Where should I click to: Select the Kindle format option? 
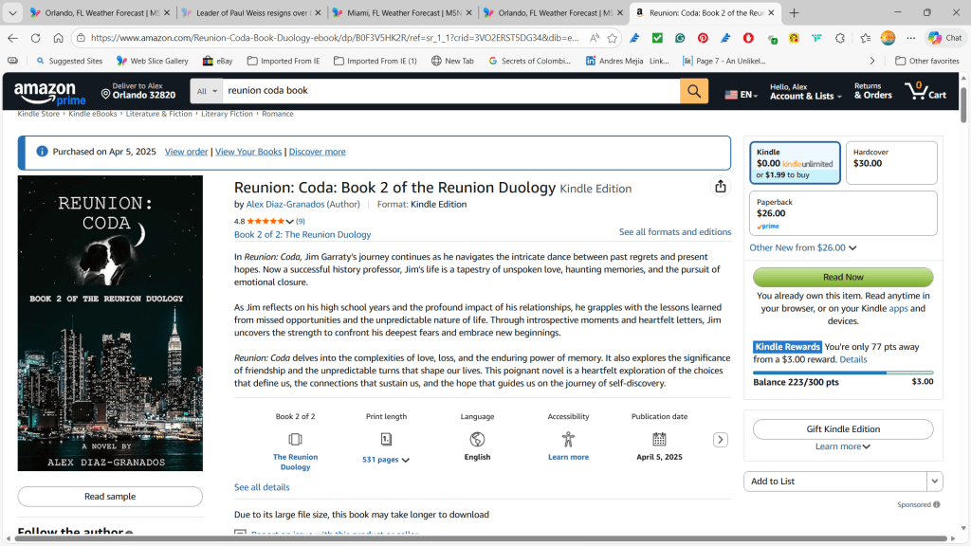click(x=795, y=163)
